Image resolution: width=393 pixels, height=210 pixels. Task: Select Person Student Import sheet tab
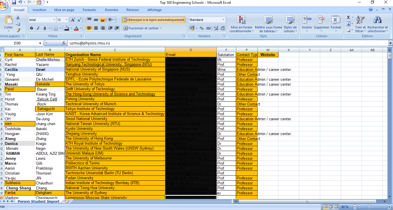[x=38, y=201]
